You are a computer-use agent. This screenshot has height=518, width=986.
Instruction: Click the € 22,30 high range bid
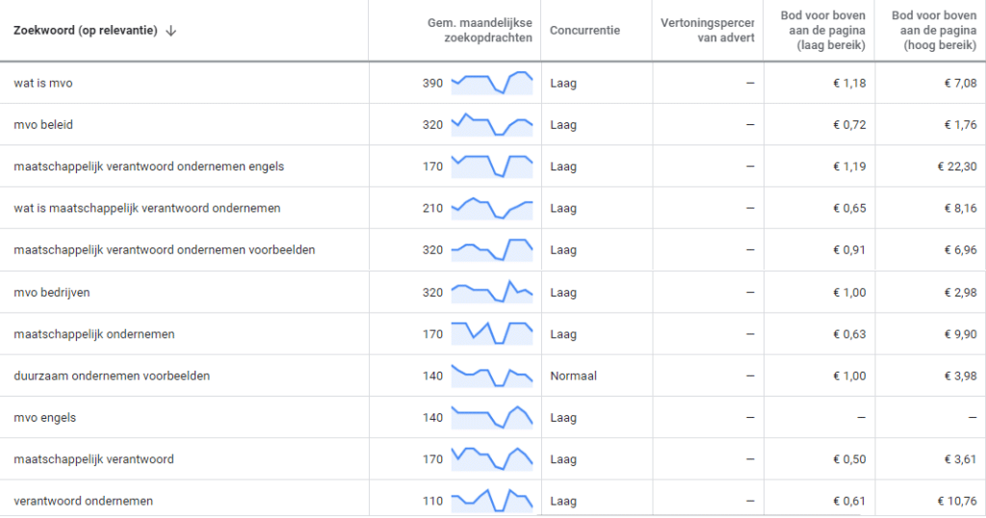tap(957, 167)
